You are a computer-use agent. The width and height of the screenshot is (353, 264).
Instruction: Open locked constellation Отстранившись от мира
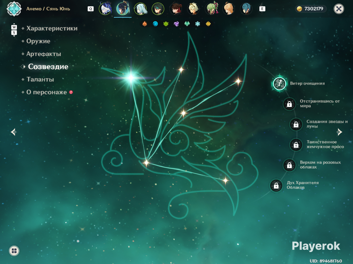click(x=289, y=104)
